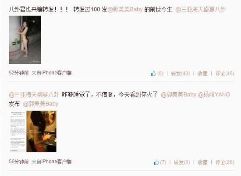Open 来自iPhone客户端 source on first post
The width and height of the screenshot is (241, 176).
(52, 73)
